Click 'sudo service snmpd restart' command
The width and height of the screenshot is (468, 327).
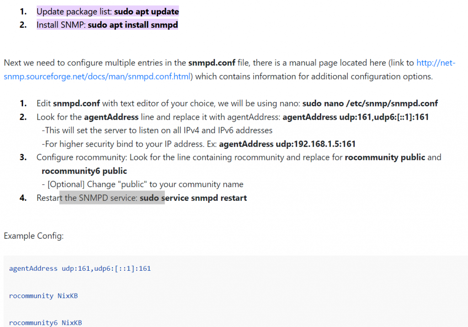[193, 198]
